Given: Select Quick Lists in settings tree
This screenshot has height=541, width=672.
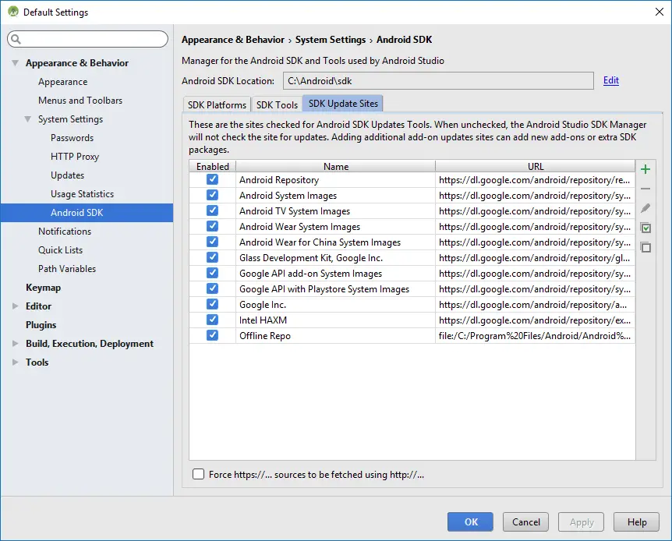Looking at the screenshot, I should (61, 250).
